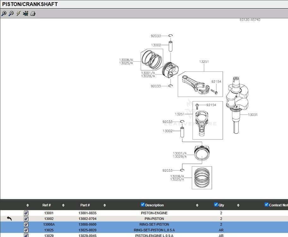
Task: Uncheck the Qty column header checkbox
Action: 216,204
